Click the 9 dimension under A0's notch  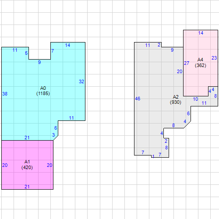(39, 62)
